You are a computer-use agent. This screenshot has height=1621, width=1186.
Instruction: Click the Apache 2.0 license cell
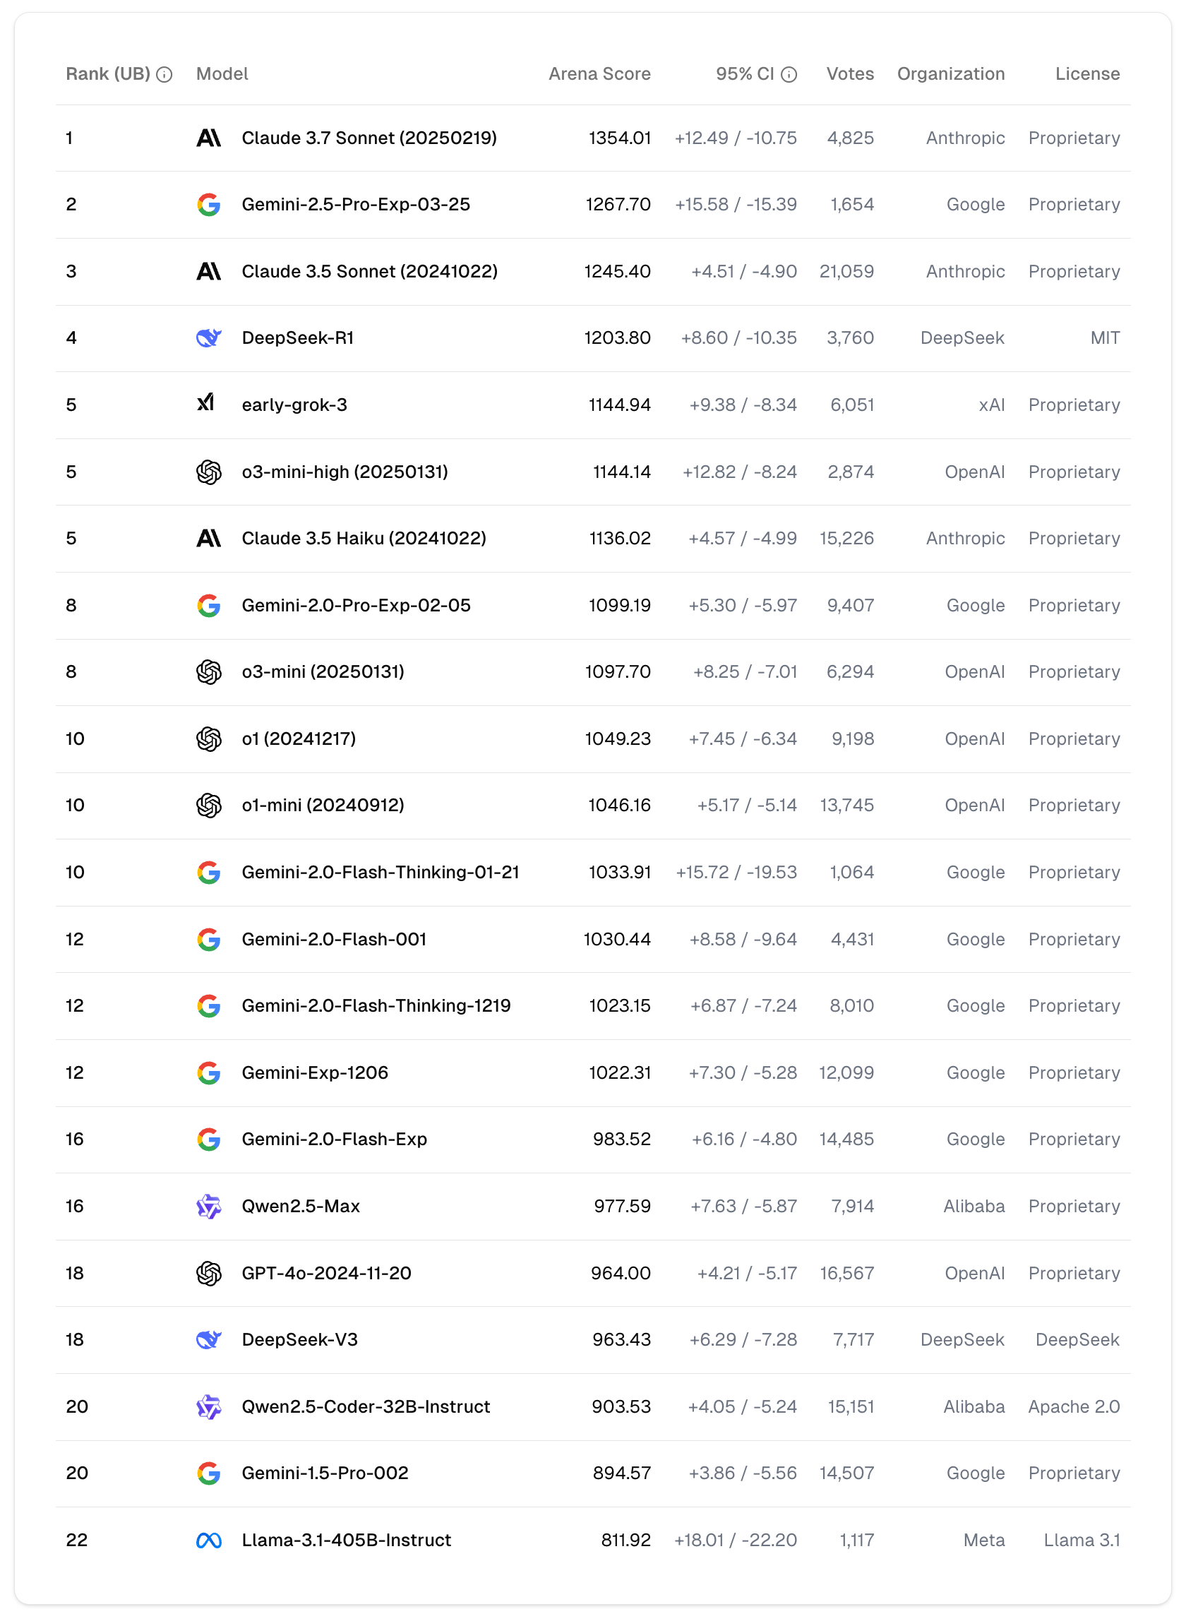coord(1073,1406)
